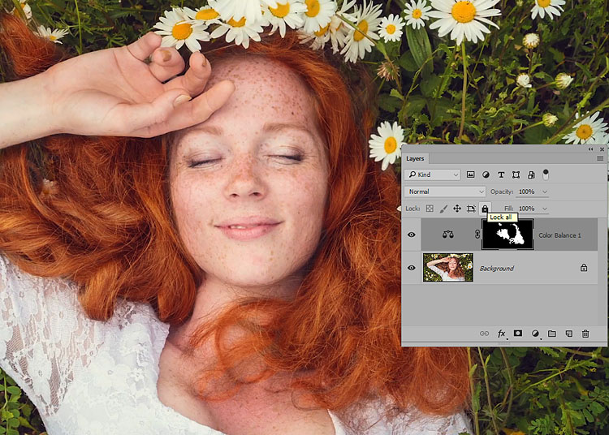This screenshot has width=609, height=435.
Task: Lock transparent pixels
Action: click(x=430, y=209)
